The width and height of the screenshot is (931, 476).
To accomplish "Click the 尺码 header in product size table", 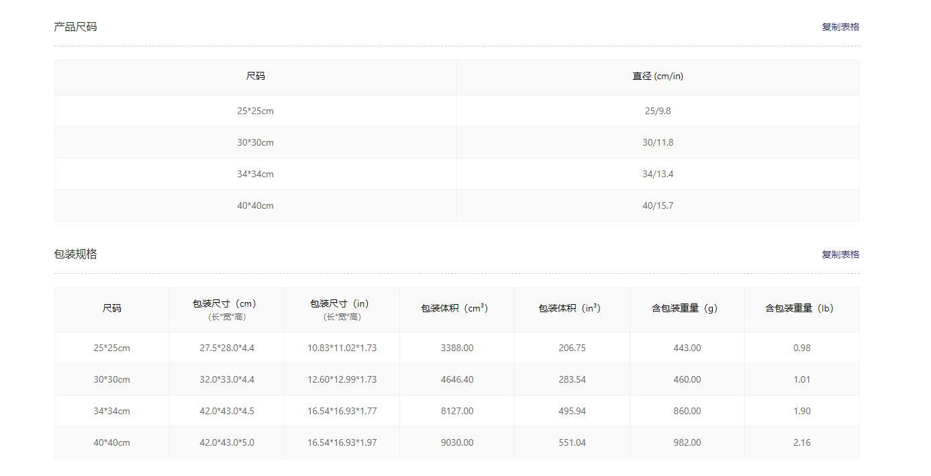I will tap(255, 76).
